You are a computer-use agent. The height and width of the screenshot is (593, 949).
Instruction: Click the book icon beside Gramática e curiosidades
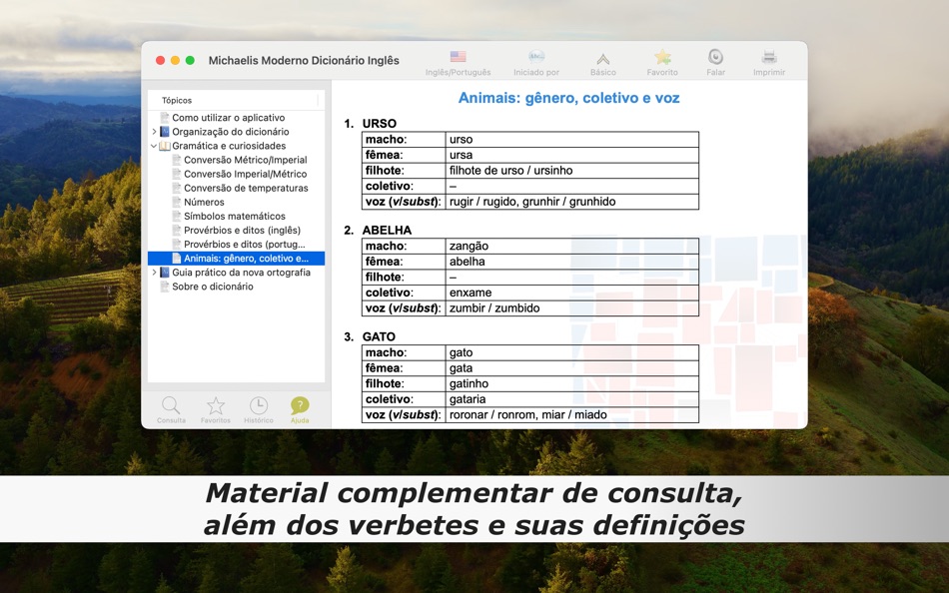point(165,146)
